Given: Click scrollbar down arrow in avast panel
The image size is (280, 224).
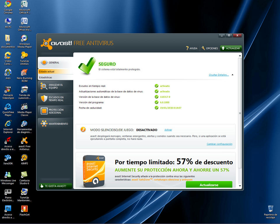Looking at the screenshot, I should coord(240,186).
